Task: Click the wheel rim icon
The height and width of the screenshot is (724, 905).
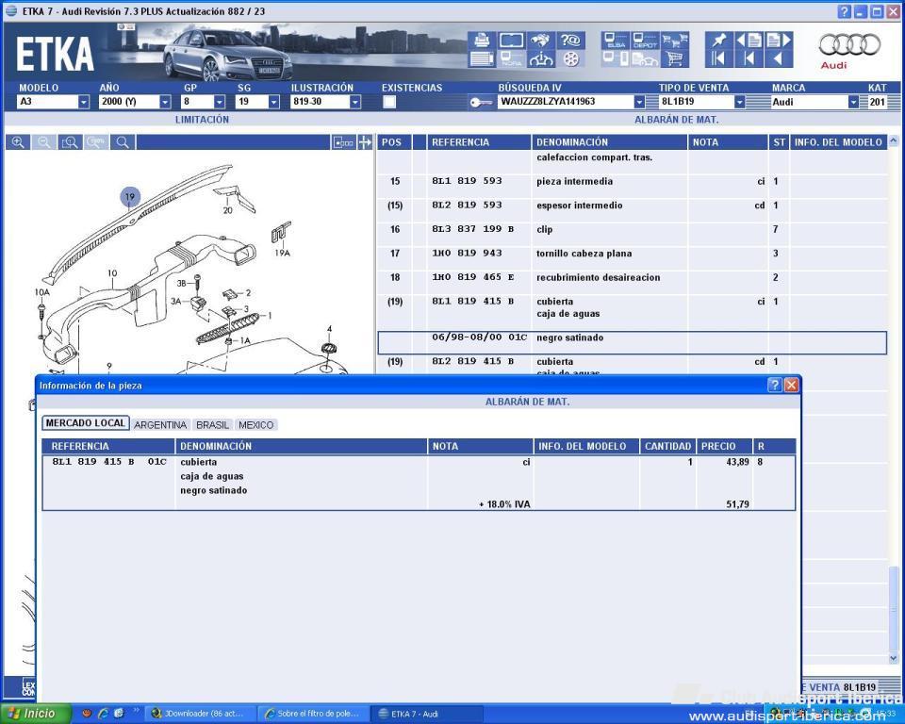Action: coord(570,58)
